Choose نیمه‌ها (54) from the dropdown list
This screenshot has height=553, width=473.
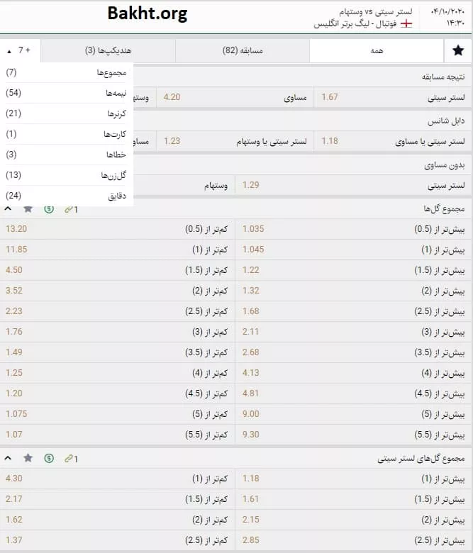(x=66, y=93)
